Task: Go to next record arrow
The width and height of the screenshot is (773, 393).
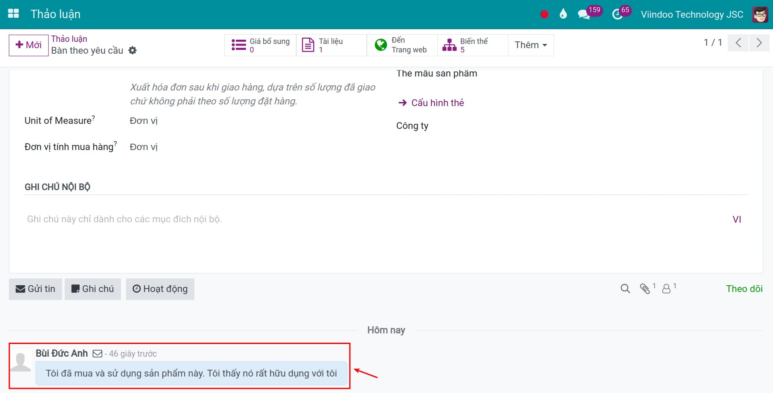Action: pyautogui.click(x=759, y=43)
